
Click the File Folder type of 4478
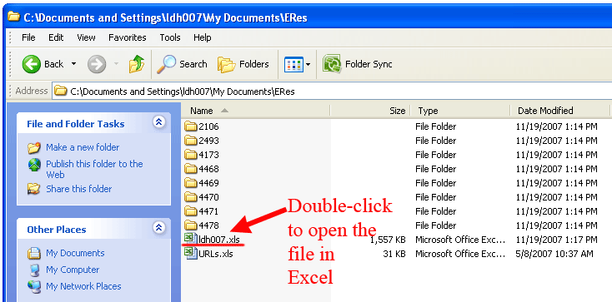click(x=435, y=225)
